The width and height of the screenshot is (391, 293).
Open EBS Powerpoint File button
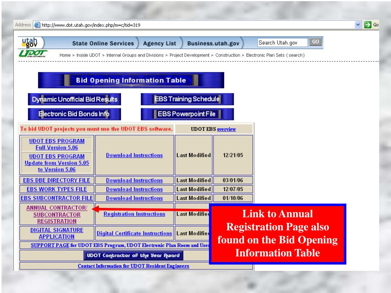(187, 114)
